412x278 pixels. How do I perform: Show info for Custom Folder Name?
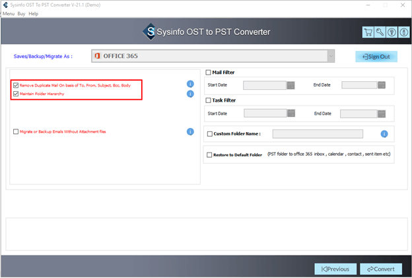(384, 134)
